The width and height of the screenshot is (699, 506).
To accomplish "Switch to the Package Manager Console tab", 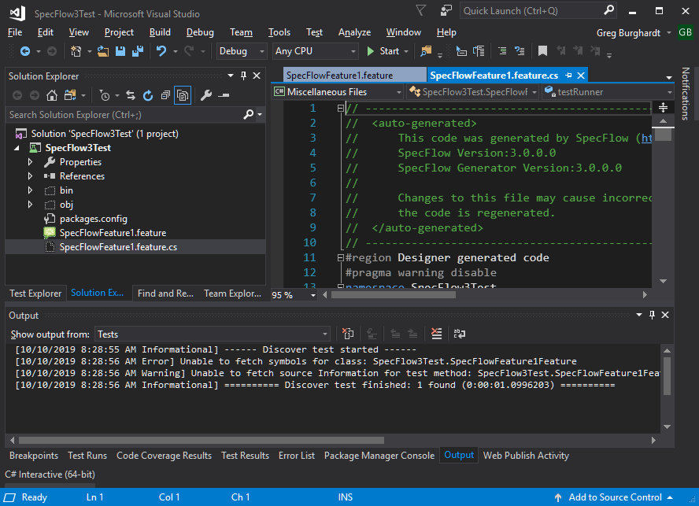I will tap(379, 456).
